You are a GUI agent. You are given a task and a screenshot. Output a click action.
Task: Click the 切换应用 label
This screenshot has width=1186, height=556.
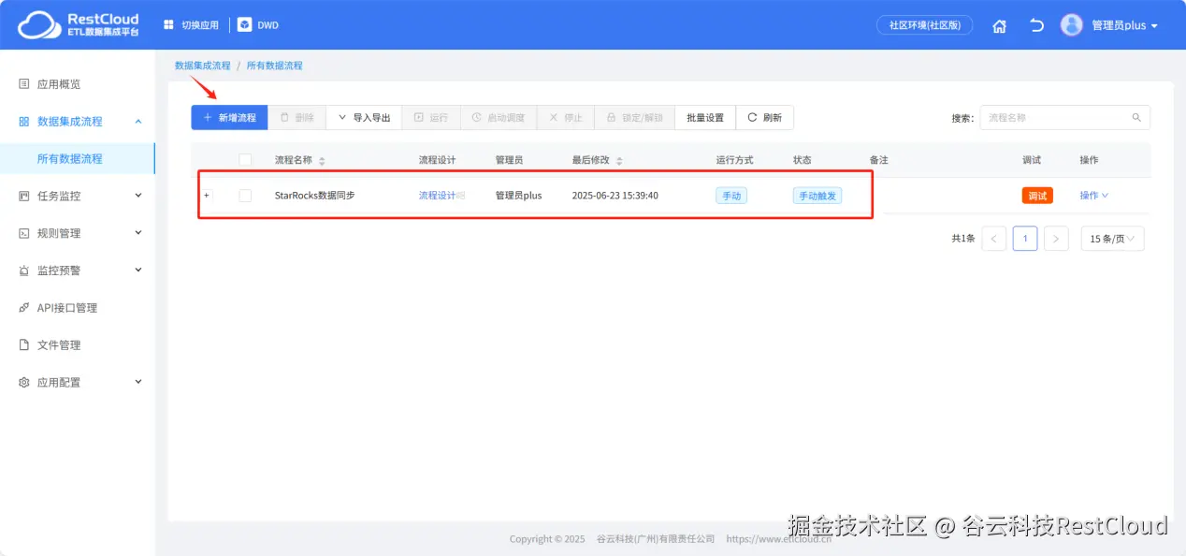point(199,25)
